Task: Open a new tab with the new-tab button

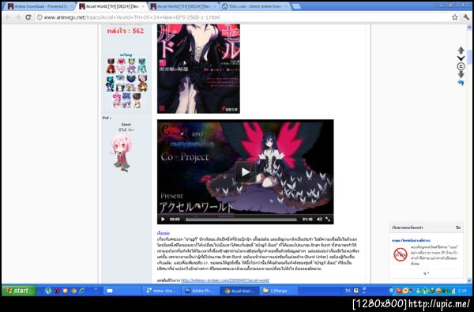Action: pos(296,6)
